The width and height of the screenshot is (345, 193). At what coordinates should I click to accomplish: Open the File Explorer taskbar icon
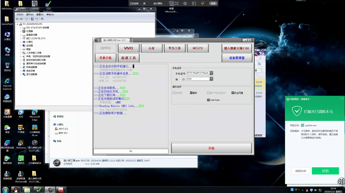tap(27, 190)
